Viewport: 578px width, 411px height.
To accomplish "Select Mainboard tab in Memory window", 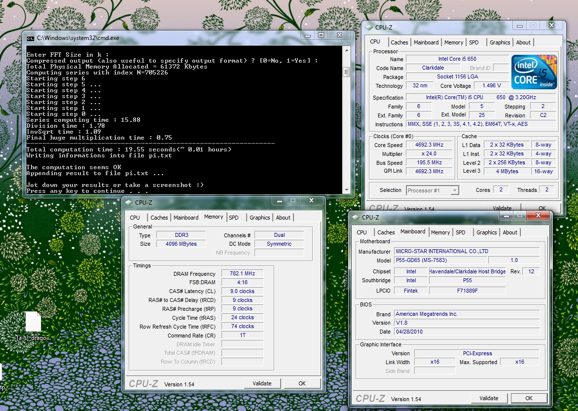I will tap(186, 218).
